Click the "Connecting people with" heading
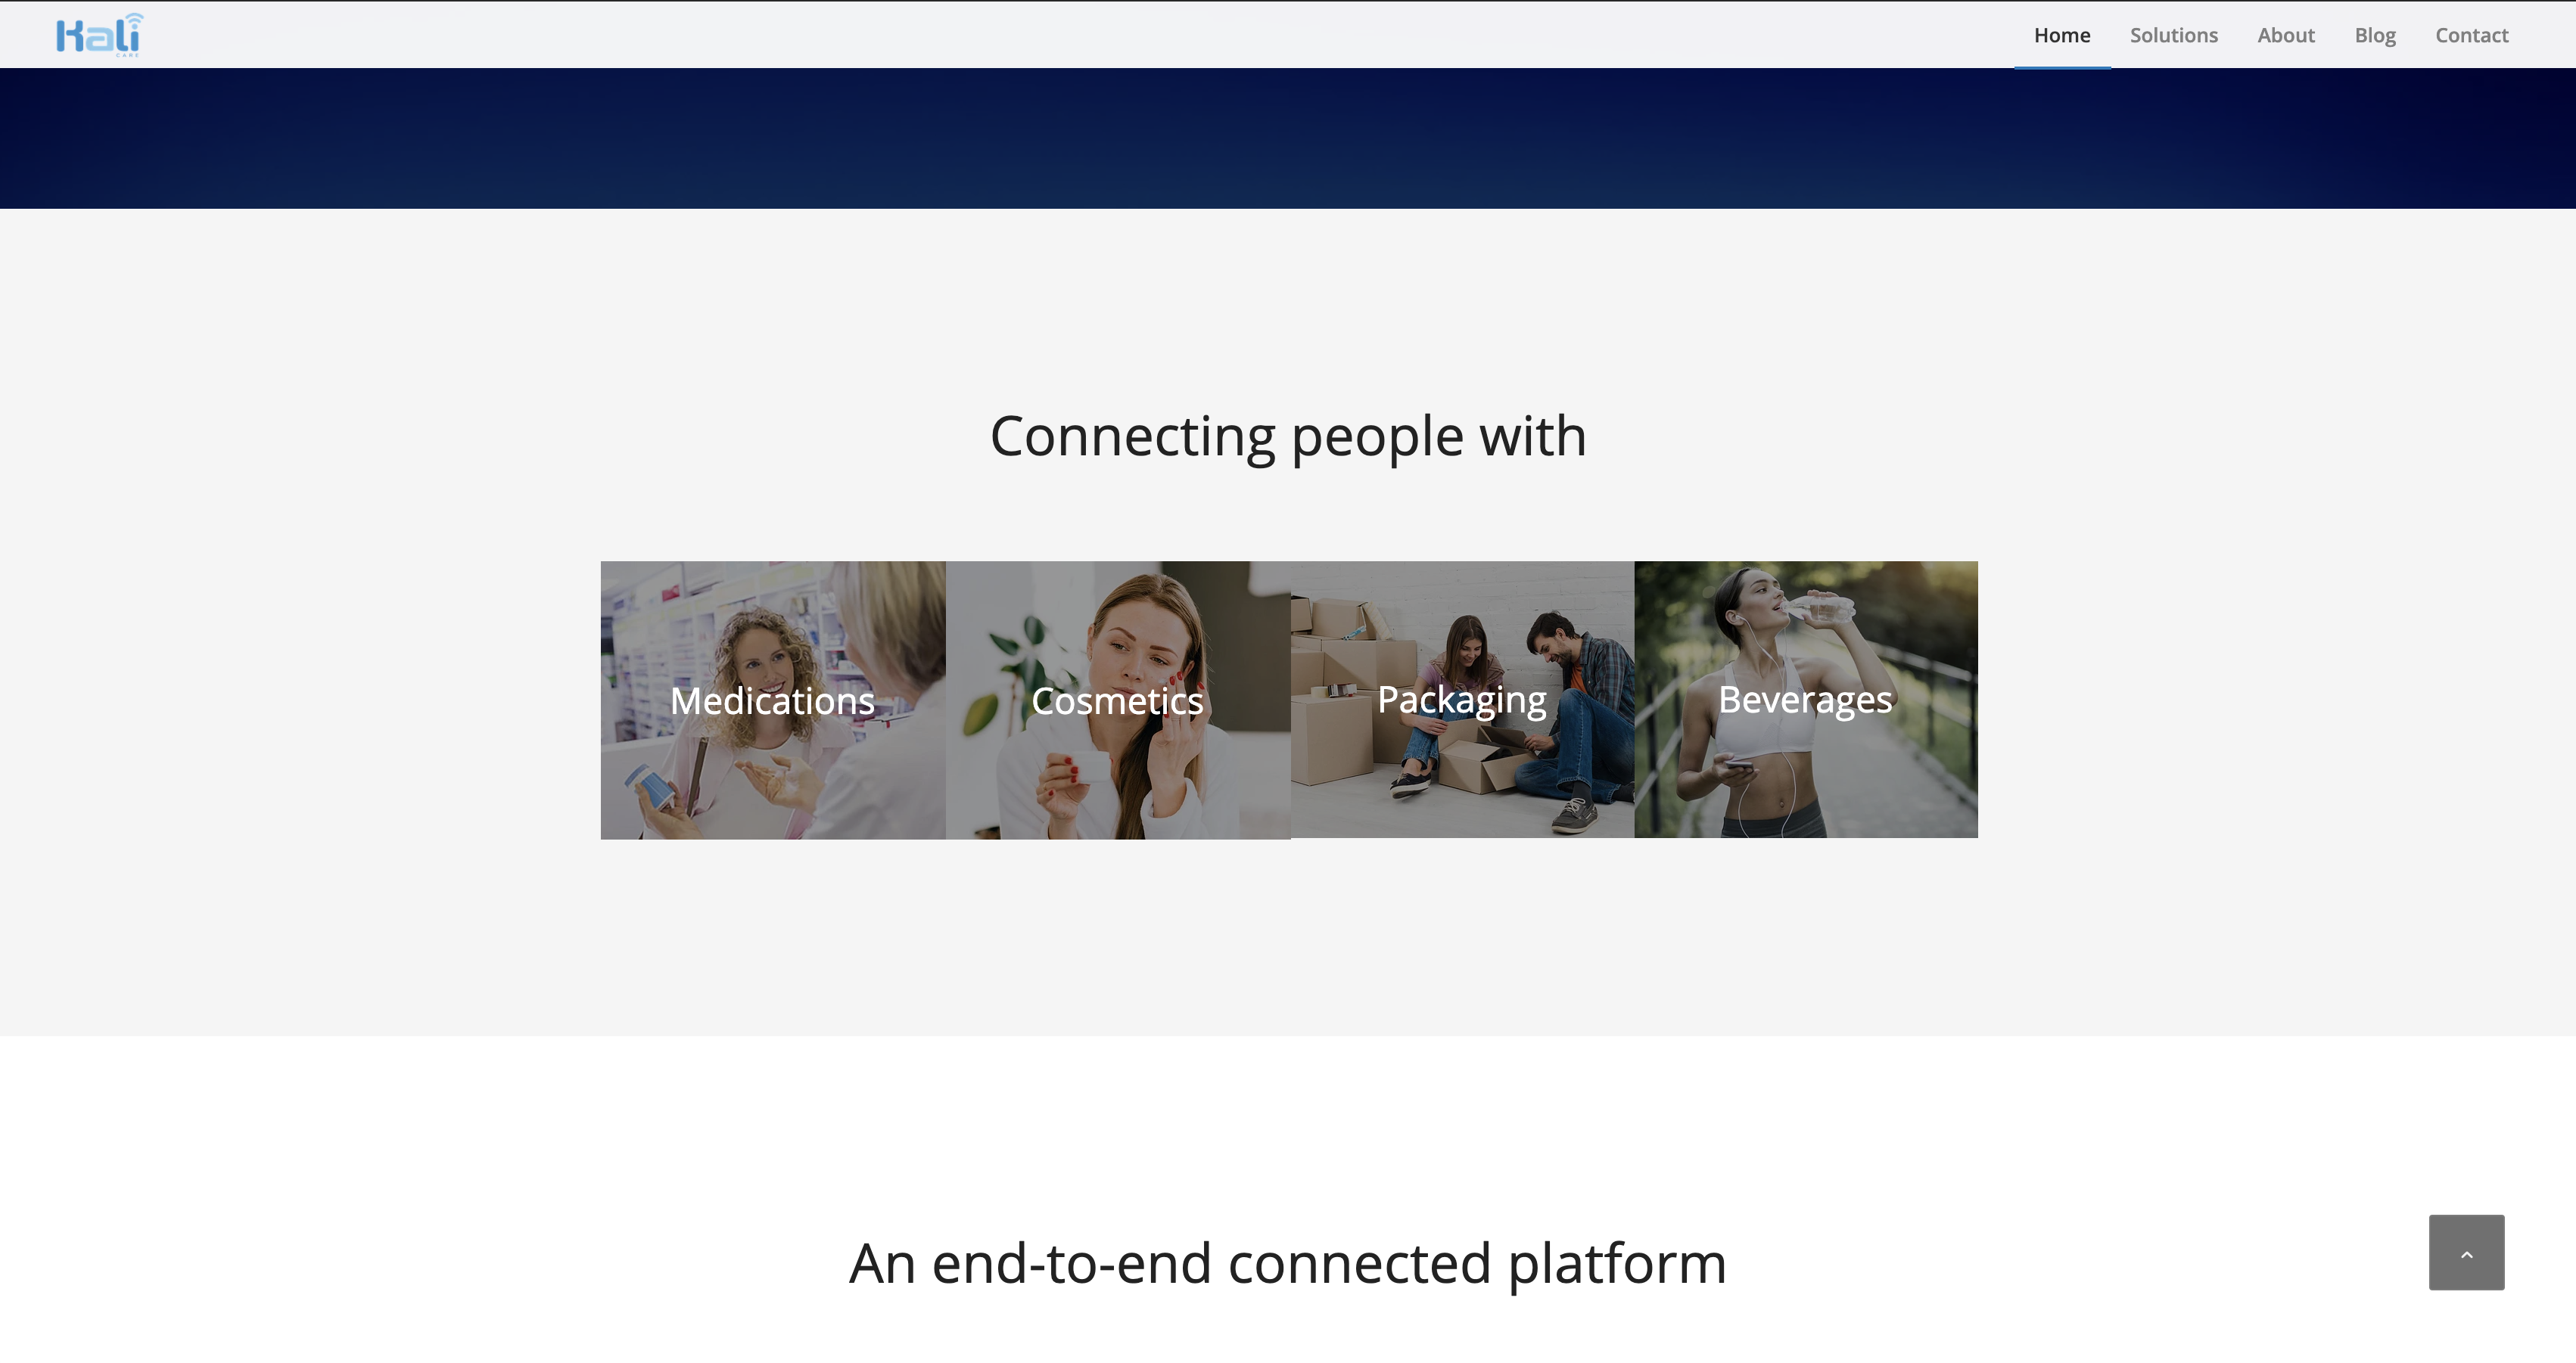Viewport: 2576px width, 1363px height. pyautogui.click(x=1288, y=436)
